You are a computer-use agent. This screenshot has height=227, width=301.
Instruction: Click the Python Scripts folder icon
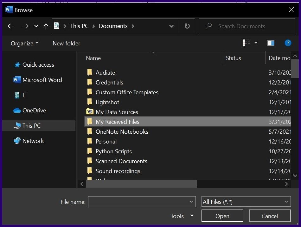[x=89, y=151]
